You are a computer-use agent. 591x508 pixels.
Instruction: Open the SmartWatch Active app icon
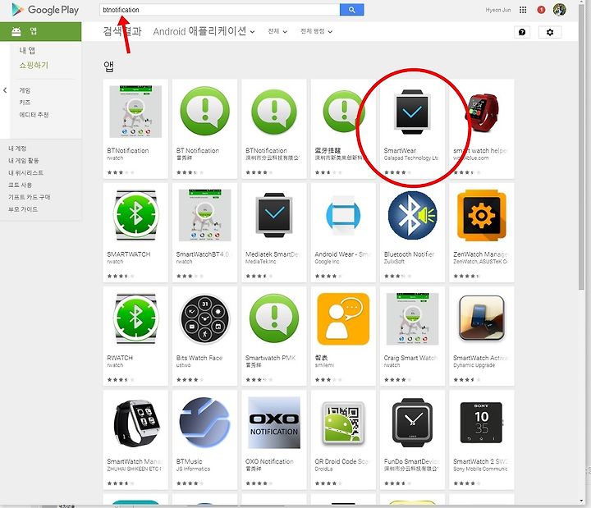[481, 318]
